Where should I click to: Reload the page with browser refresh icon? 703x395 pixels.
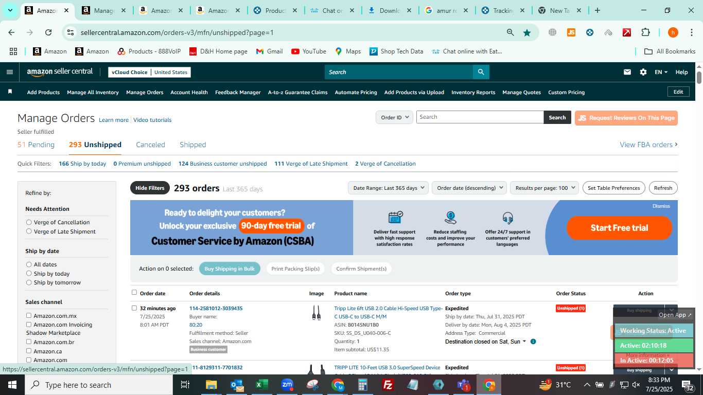(48, 32)
